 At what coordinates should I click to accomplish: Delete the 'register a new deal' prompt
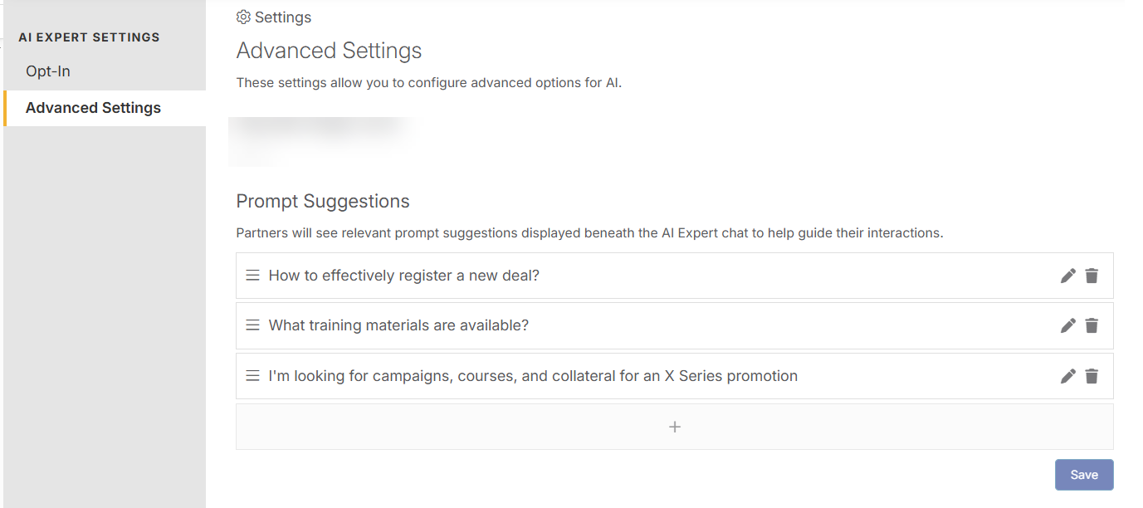tap(1092, 276)
